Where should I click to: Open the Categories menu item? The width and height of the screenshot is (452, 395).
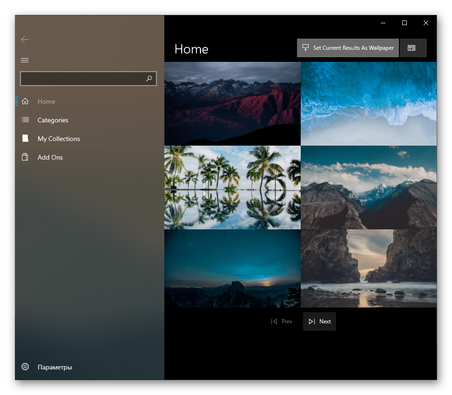[53, 120]
